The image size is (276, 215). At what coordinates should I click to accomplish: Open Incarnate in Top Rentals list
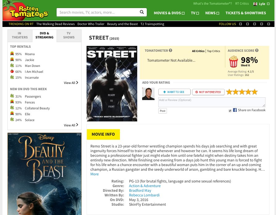coord(32,77)
